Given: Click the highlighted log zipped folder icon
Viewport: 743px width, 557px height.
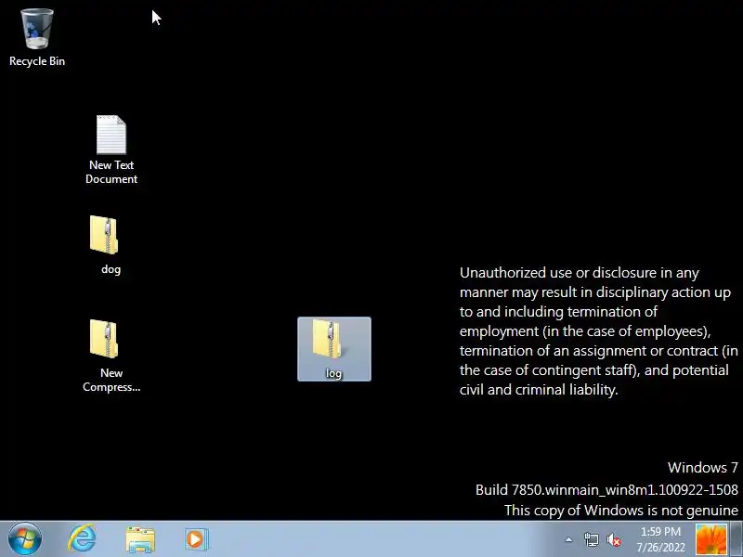Looking at the screenshot, I should (x=334, y=349).
